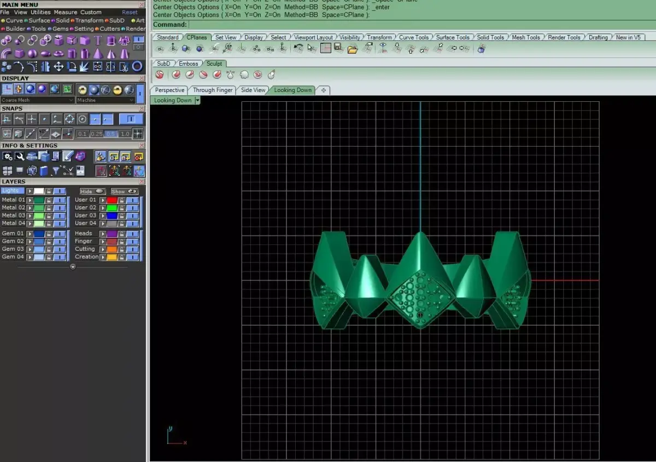Expand the Looking Down viewport menu arrow

[x=197, y=100]
